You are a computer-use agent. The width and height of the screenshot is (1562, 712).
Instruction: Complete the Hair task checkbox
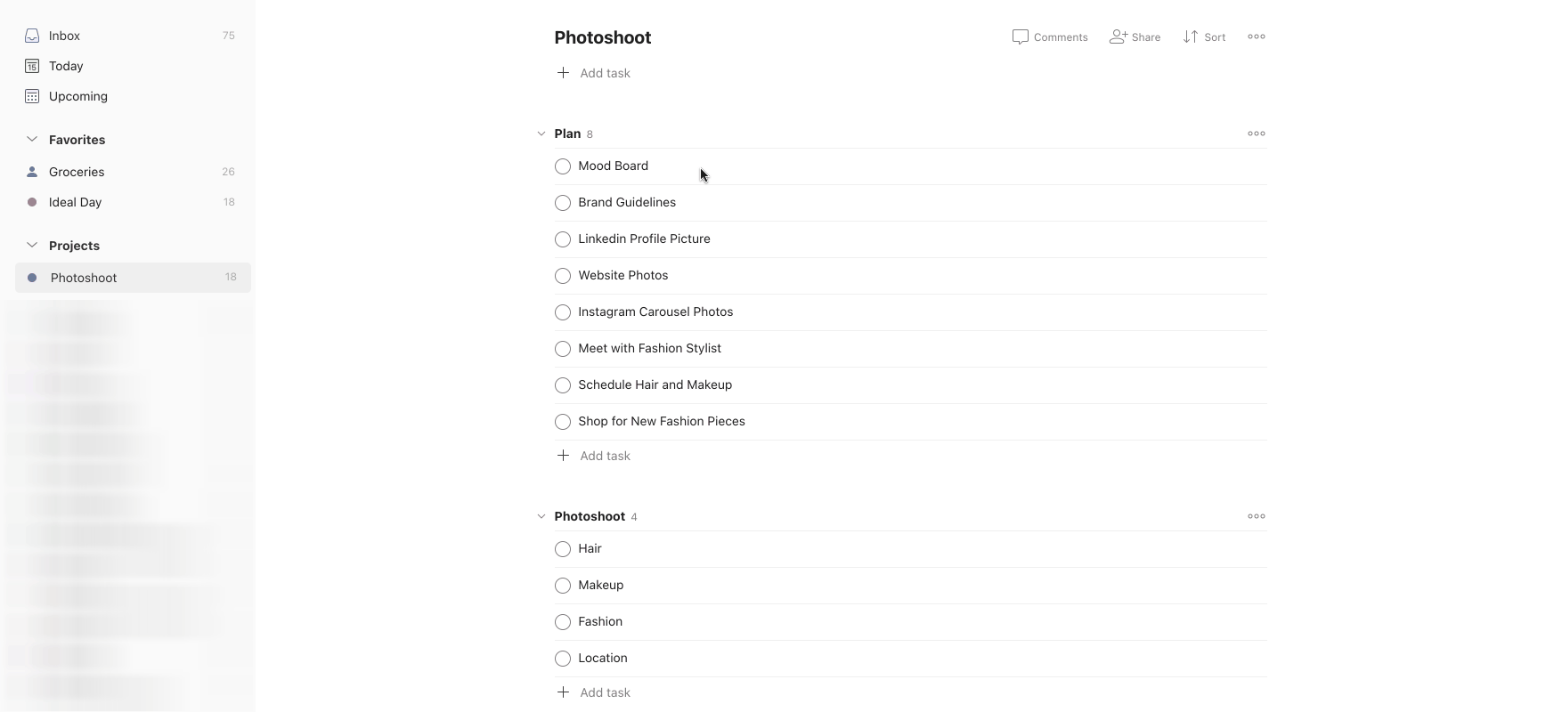(x=563, y=549)
